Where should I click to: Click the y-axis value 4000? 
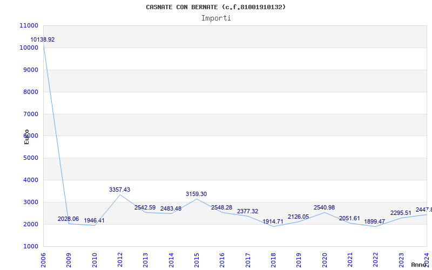coord(31,180)
